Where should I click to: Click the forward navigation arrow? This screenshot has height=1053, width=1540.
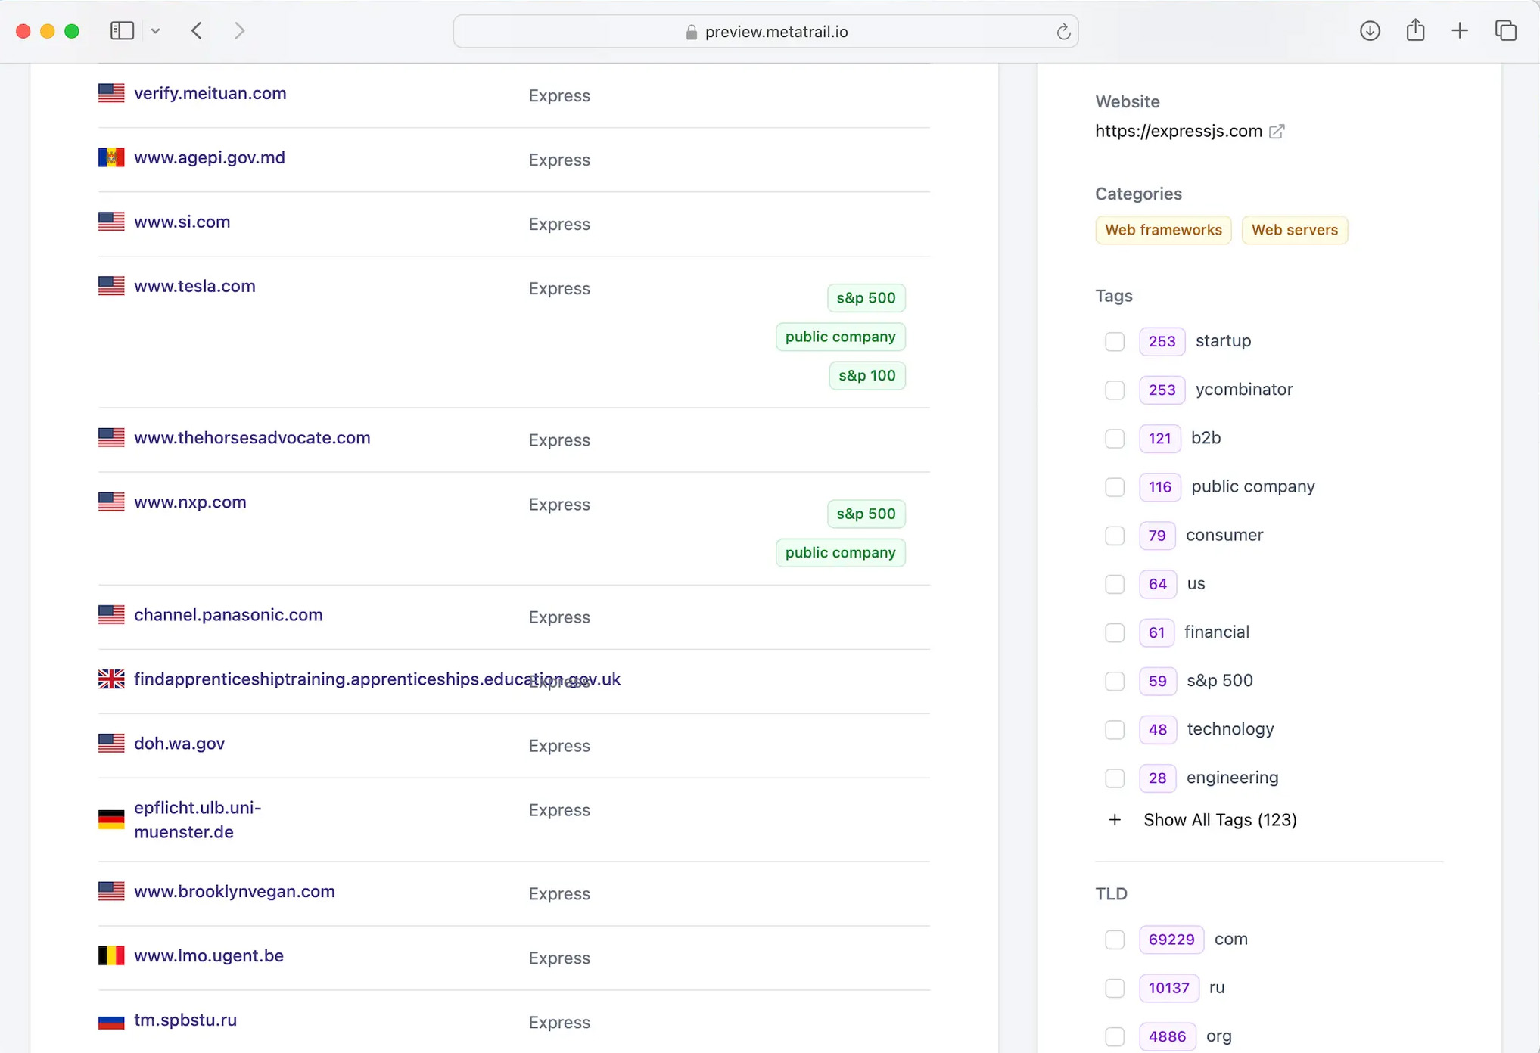[239, 31]
